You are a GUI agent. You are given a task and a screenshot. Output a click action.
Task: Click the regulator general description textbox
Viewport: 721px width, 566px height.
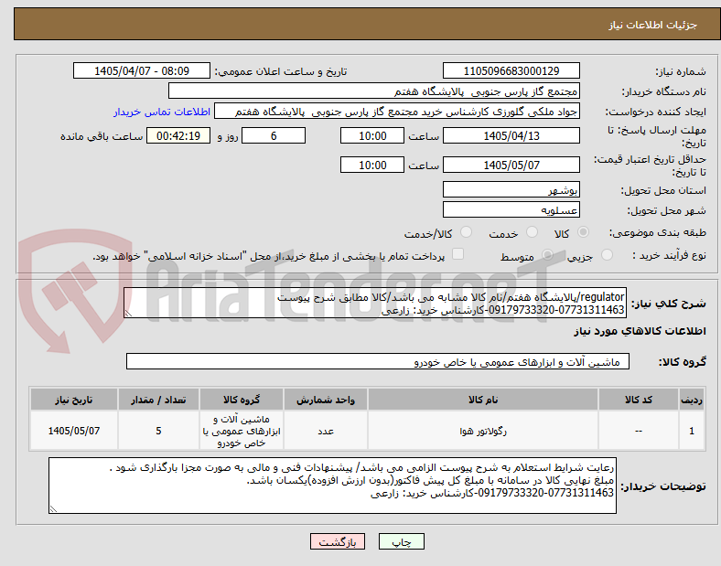[x=375, y=303]
